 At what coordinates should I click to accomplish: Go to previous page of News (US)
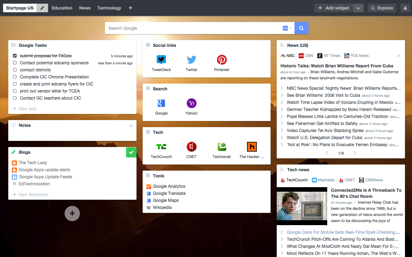click(x=327, y=153)
